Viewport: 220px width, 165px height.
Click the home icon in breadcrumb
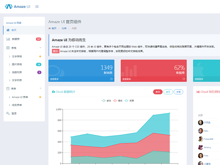[x=49, y=28]
